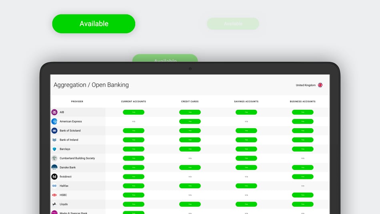
Task: Select the Halifax provider name
Action: pyautogui.click(x=64, y=186)
